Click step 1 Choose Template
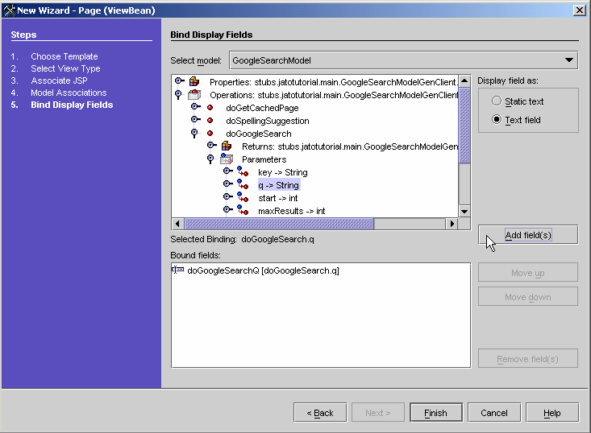 click(x=64, y=56)
